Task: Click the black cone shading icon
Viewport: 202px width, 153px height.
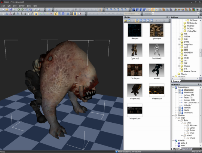Action: click(x=14, y=13)
